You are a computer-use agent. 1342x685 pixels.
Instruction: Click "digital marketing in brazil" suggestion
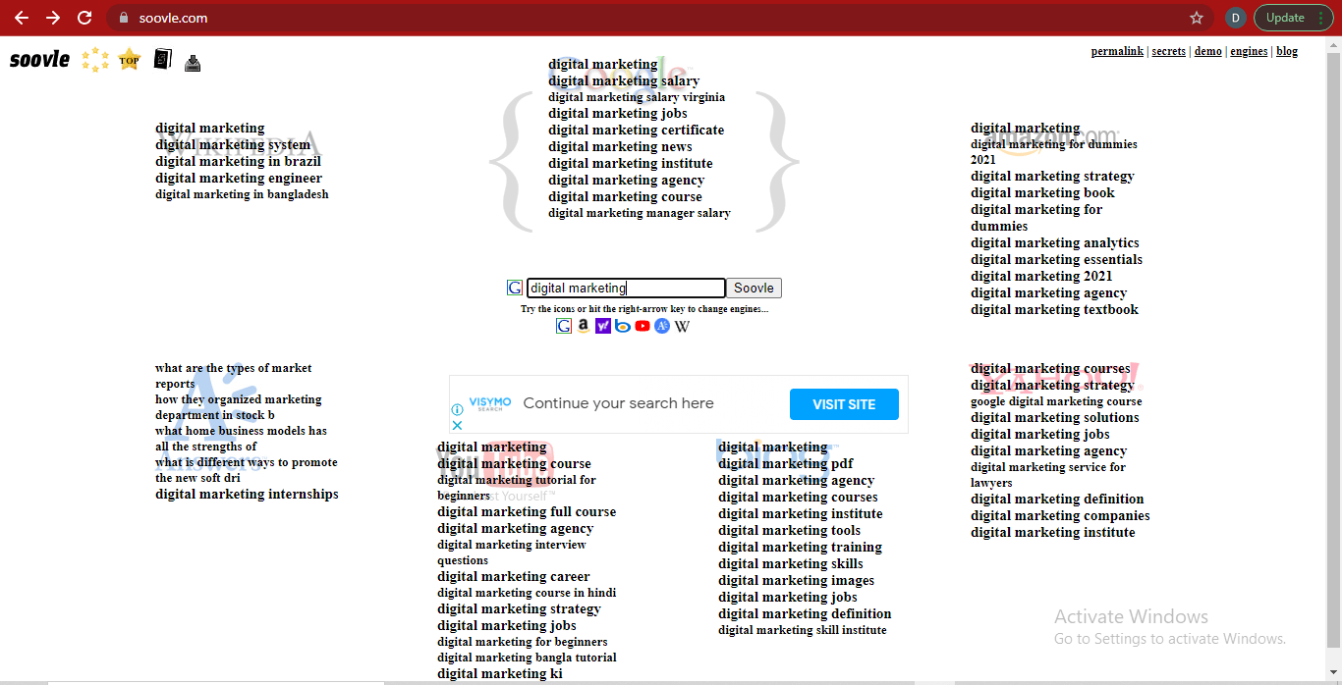tap(238, 161)
